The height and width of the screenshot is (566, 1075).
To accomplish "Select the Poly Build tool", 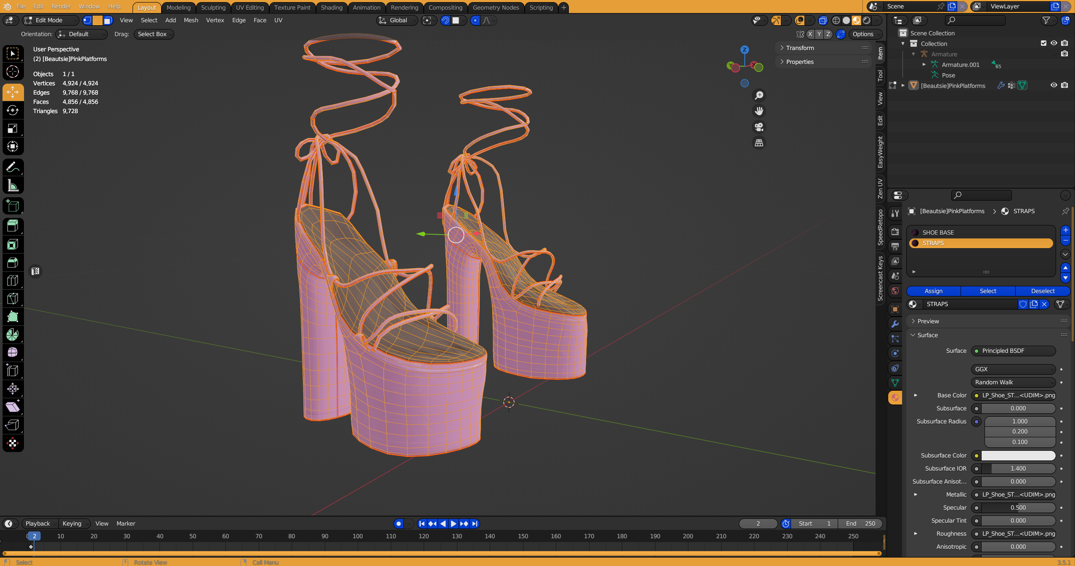I will 13,317.
